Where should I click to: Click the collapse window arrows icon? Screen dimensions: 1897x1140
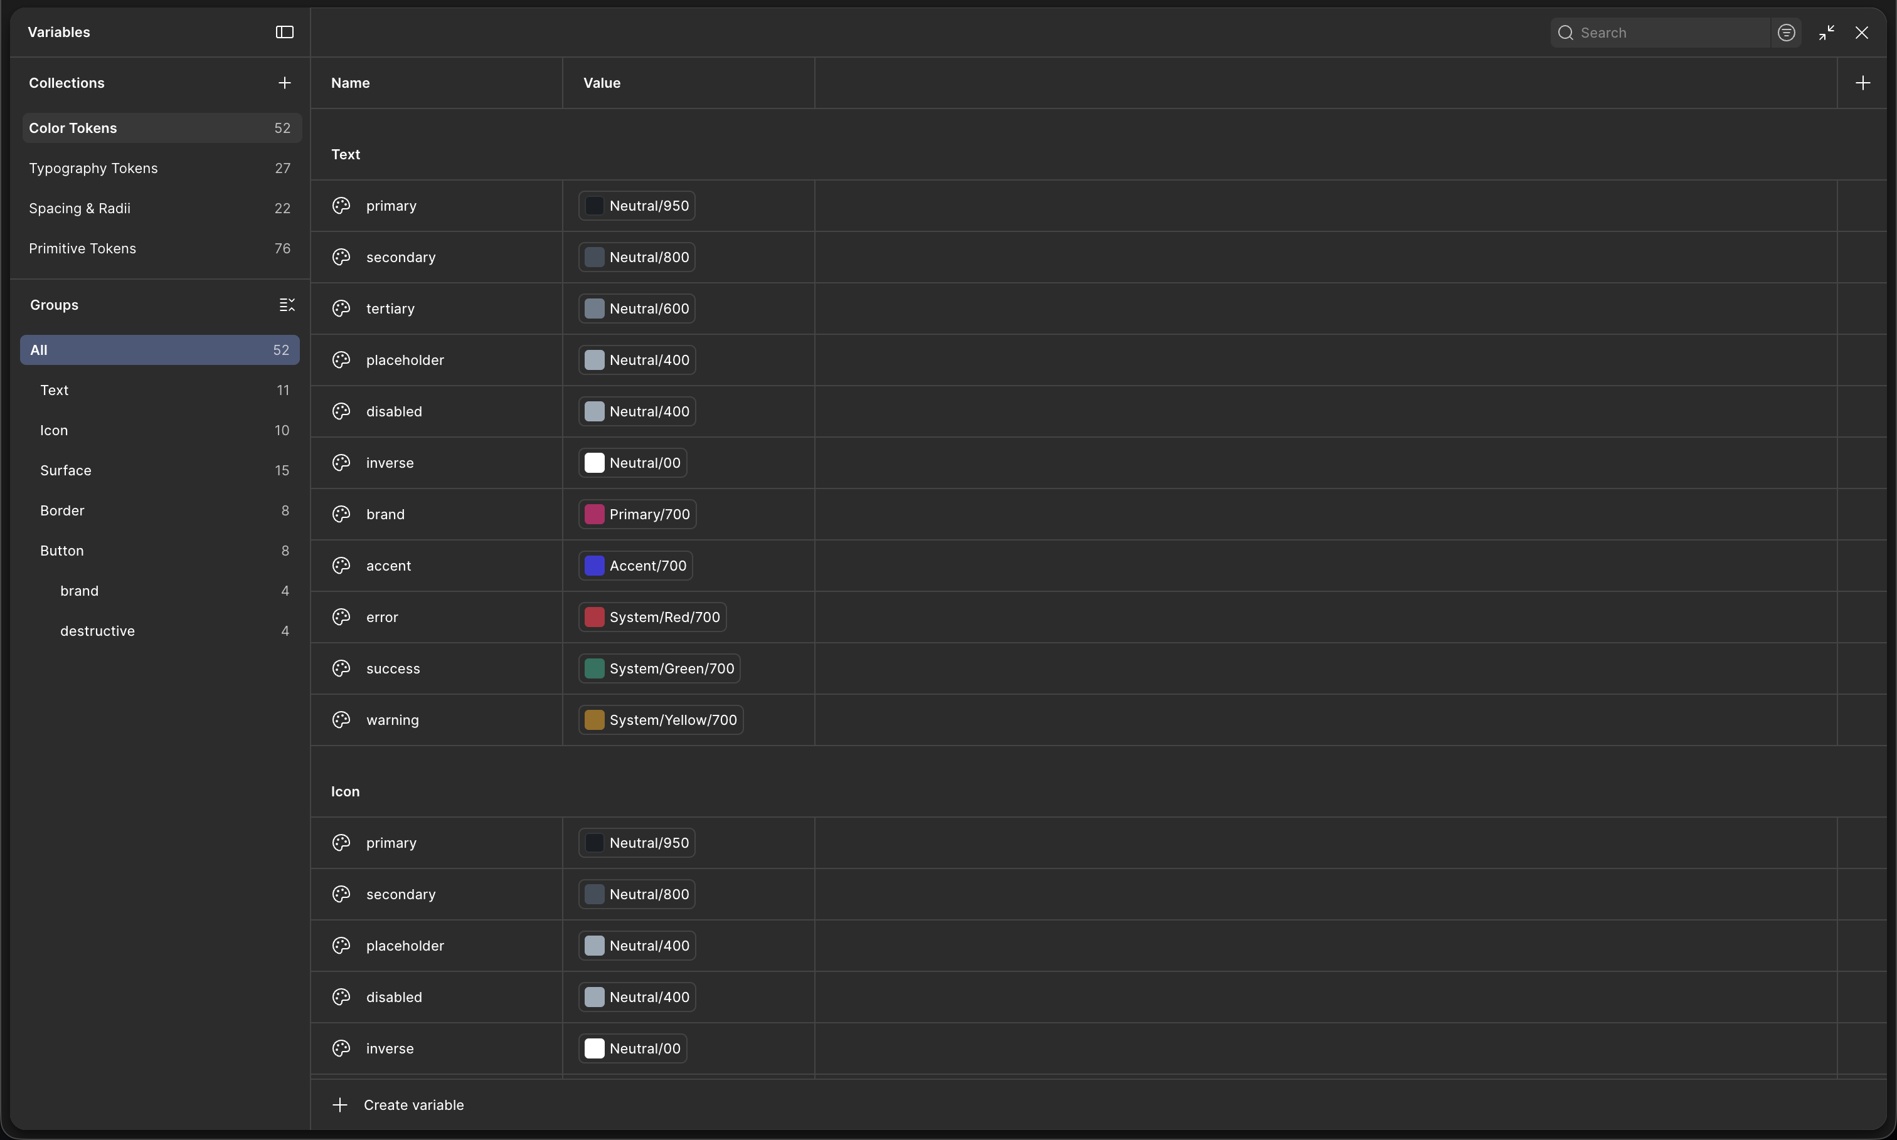(1826, 33)
